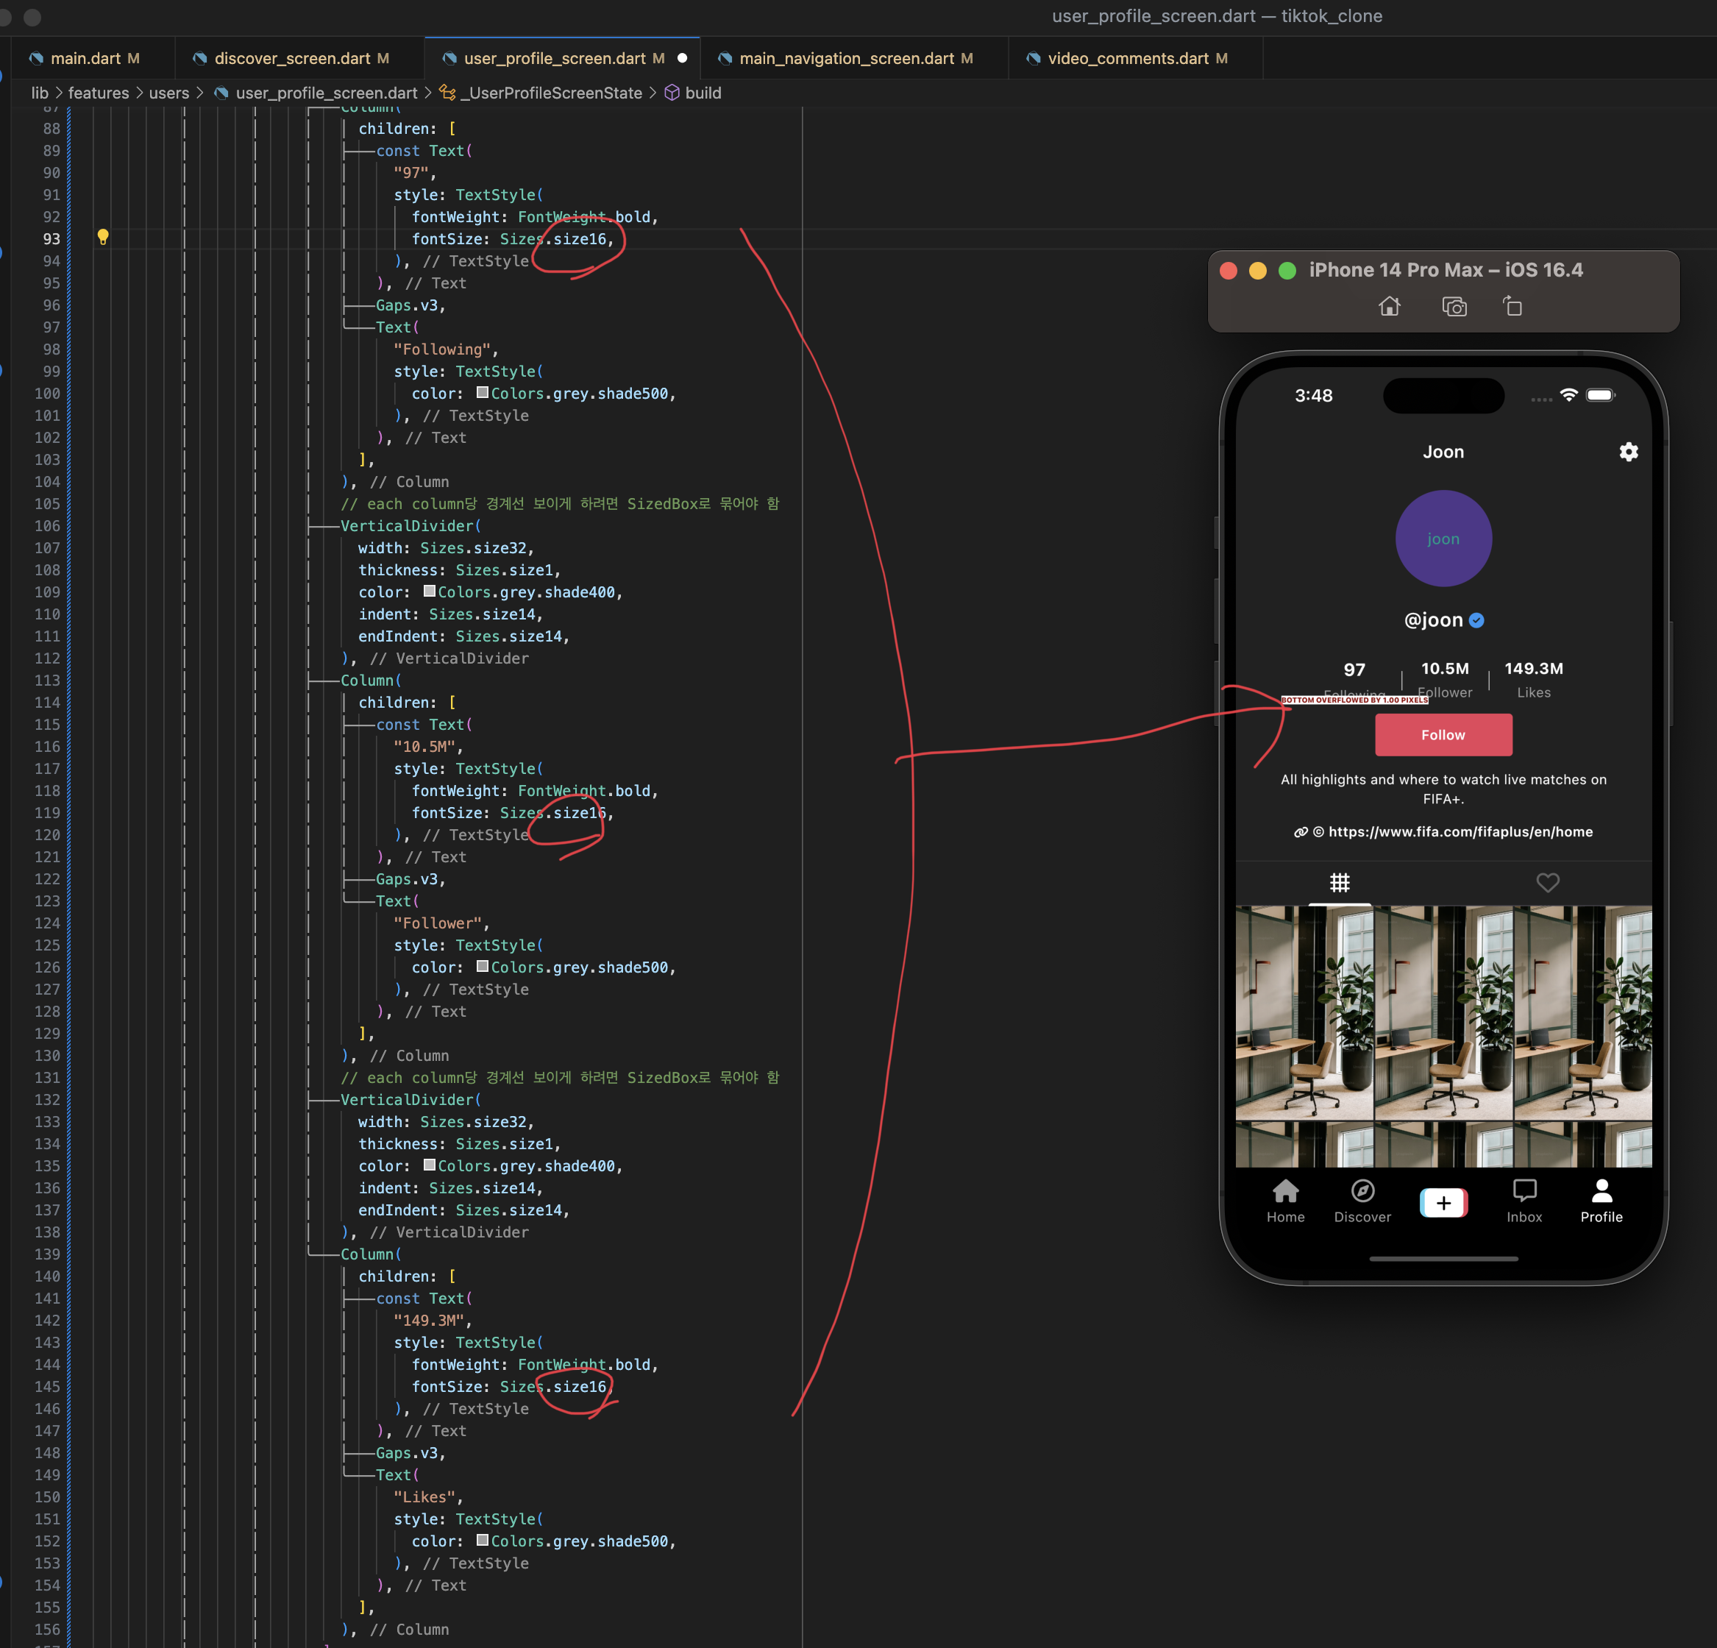Click the simulator screenshot camera icon
This screenshot has width=1717, height=1648.
click(1454, 307)
